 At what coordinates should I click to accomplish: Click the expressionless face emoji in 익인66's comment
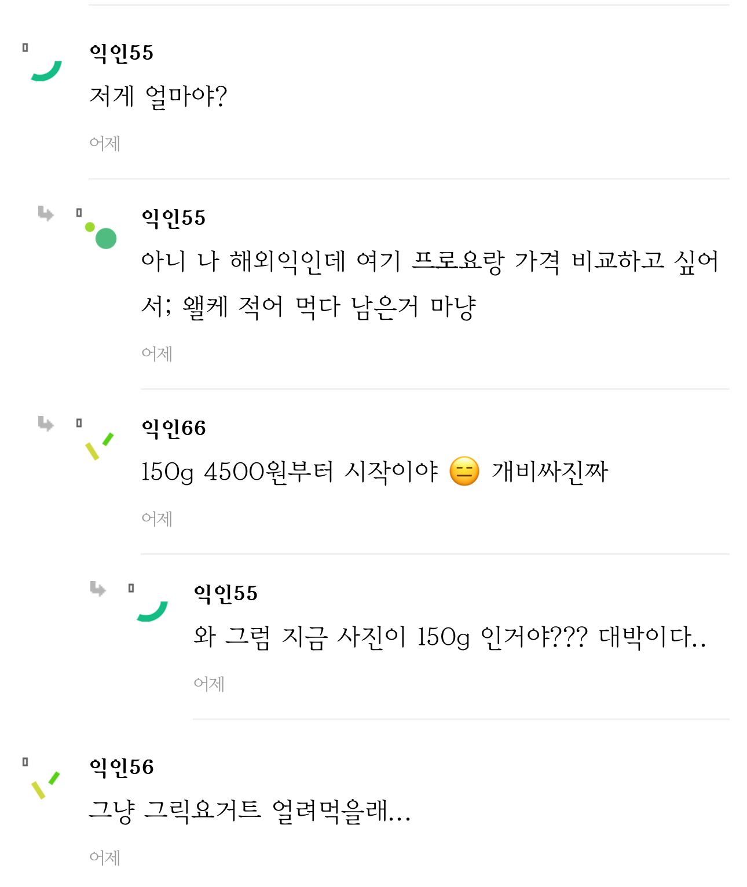(464, 471)
